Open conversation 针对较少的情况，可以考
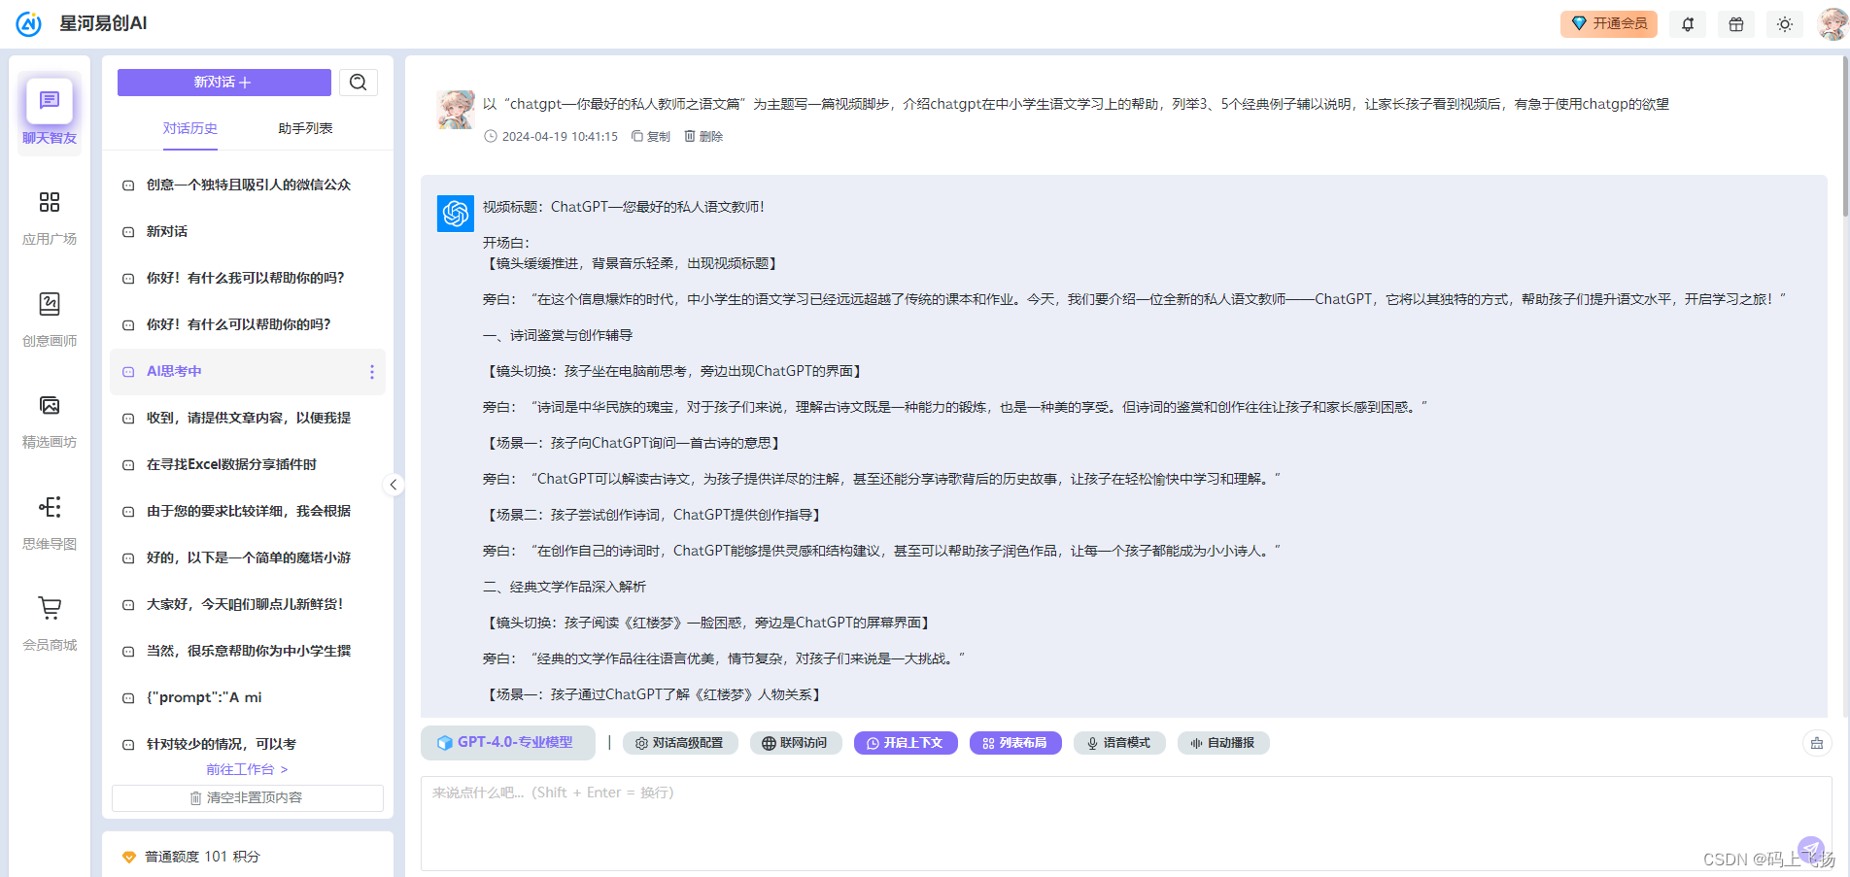 click(248, 744)
